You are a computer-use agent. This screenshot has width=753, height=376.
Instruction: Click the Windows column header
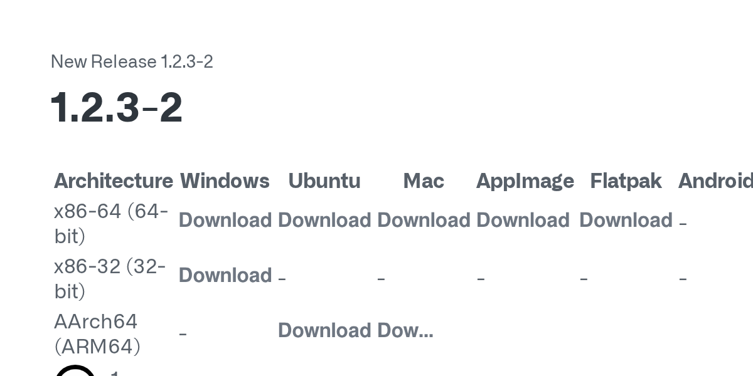[x=225, y=181]
